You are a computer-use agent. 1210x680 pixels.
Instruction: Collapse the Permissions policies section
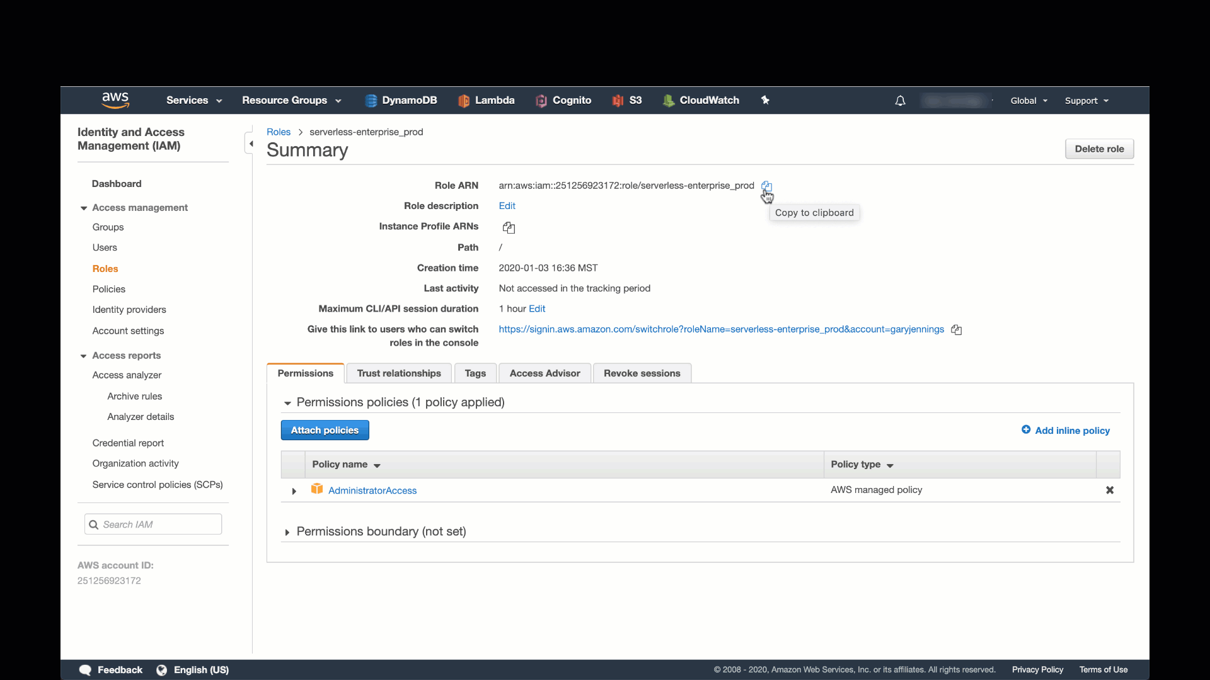coord(287,403)
